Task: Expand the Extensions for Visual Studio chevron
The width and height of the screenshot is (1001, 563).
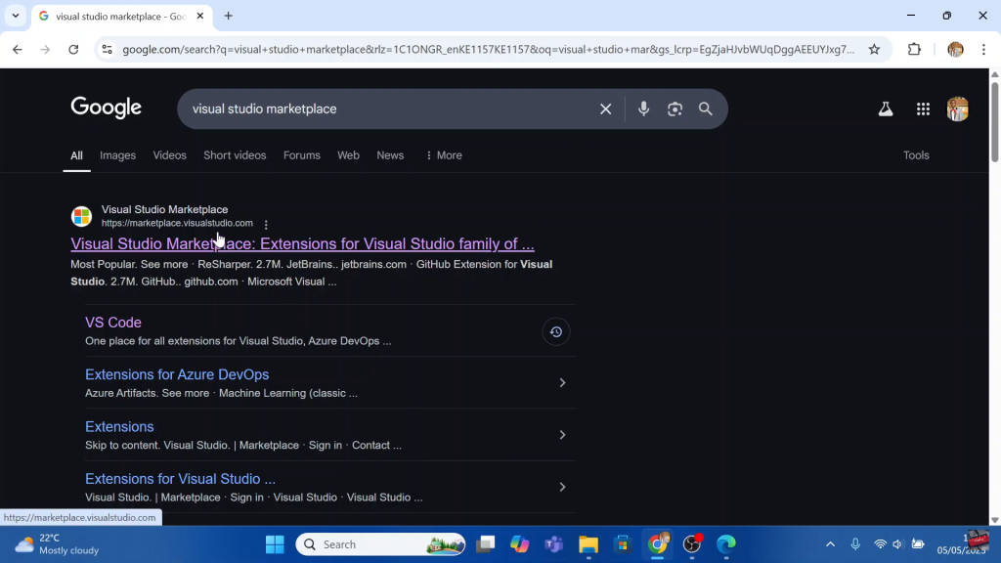Action: click(x=562, y=488)
